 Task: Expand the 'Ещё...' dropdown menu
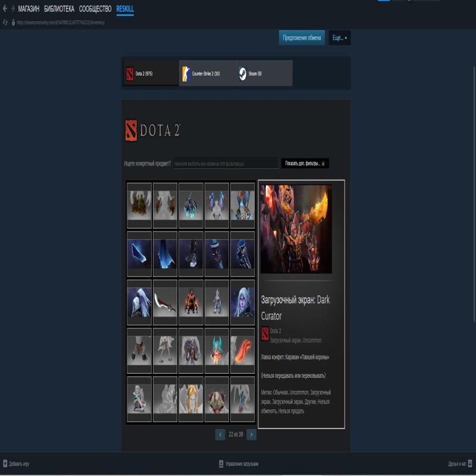339,37
